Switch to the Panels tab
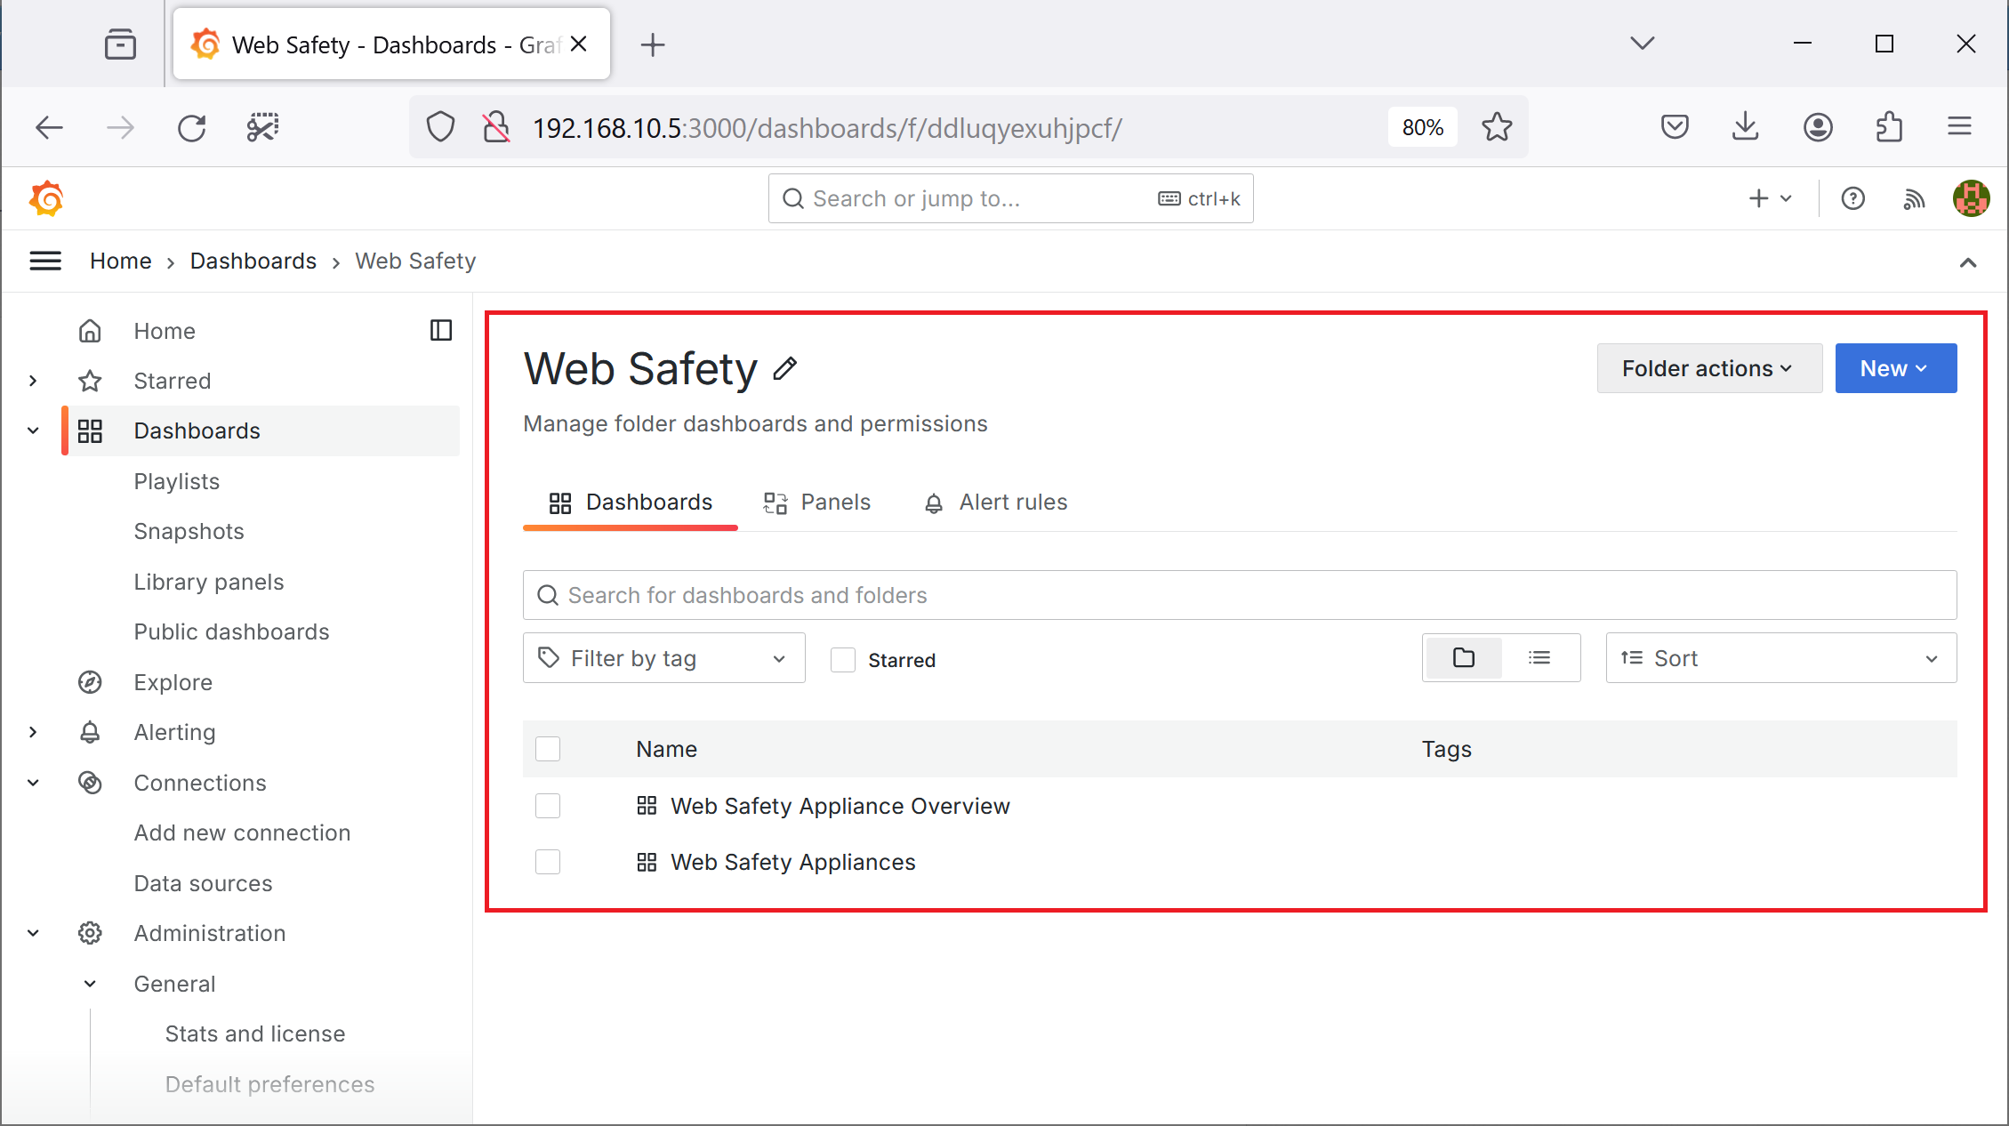 point(816,501)
